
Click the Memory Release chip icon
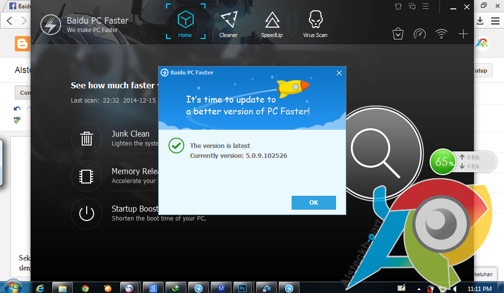[x=87, y=176]
